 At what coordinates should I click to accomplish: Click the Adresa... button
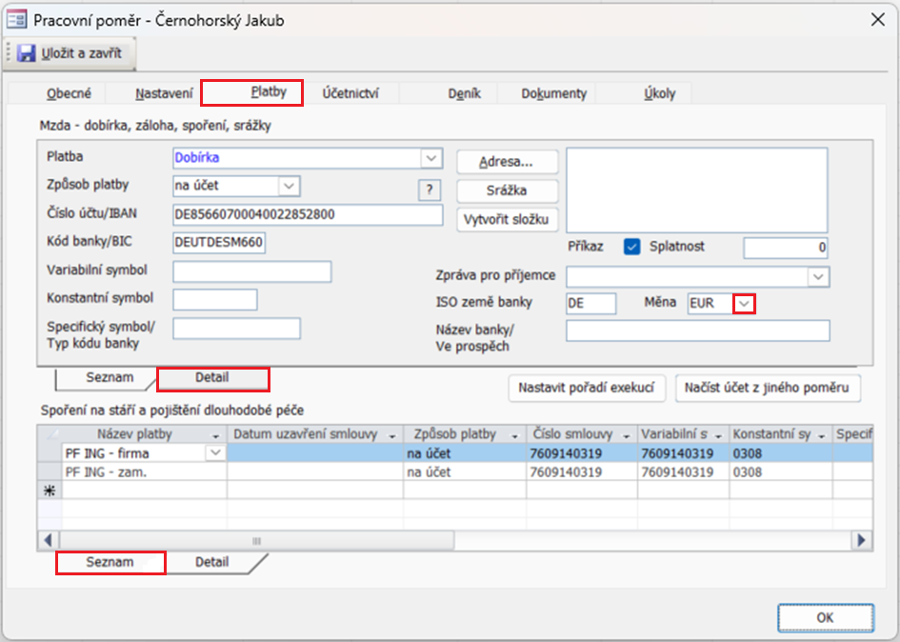(508, 162)
